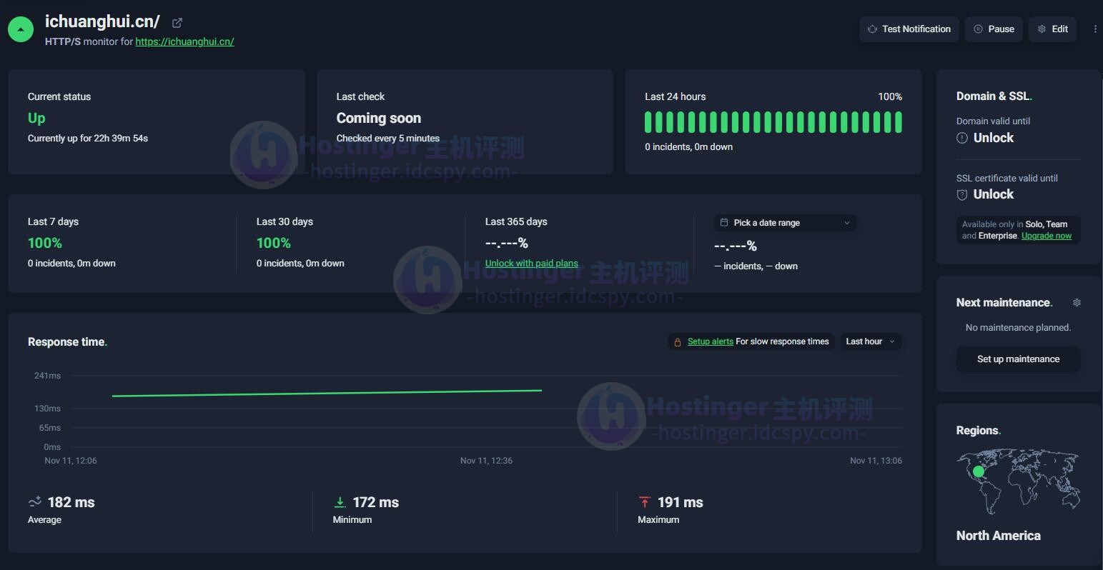Open external link icon beside ichuanghui.cn title
Viewport: 1103px width, 570px height.
point(177,23)
